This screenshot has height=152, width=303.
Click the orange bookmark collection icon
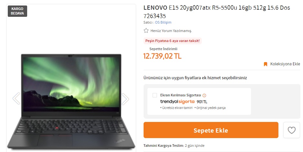(265, 64)
